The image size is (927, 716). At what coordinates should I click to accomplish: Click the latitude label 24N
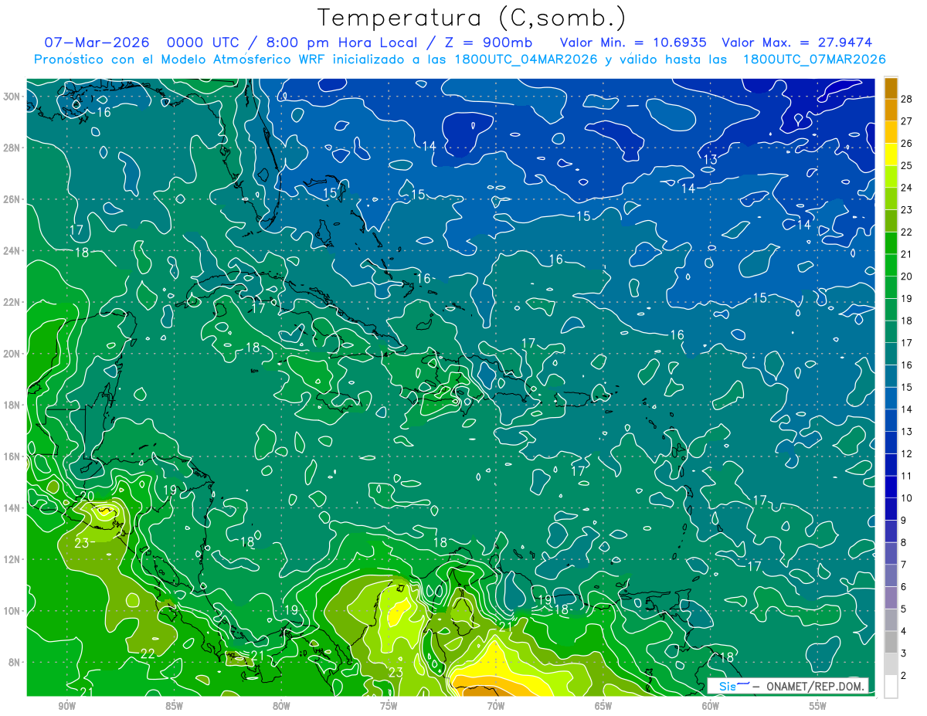12,251
